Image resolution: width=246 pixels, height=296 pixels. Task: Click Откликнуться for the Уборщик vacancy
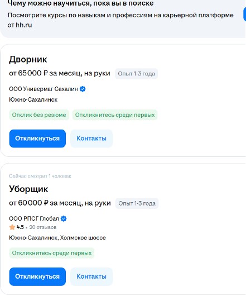[x=37, y=276]
